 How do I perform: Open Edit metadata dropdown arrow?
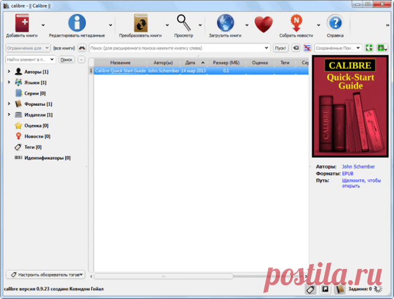[x=110, y=25]
